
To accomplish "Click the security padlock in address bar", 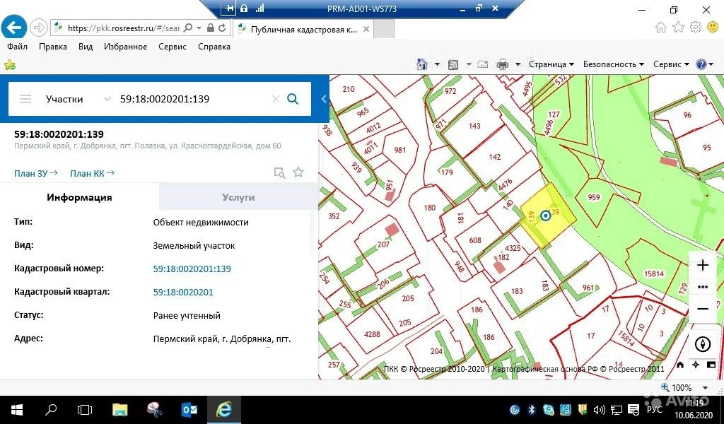I will click(x=211, y=28).
